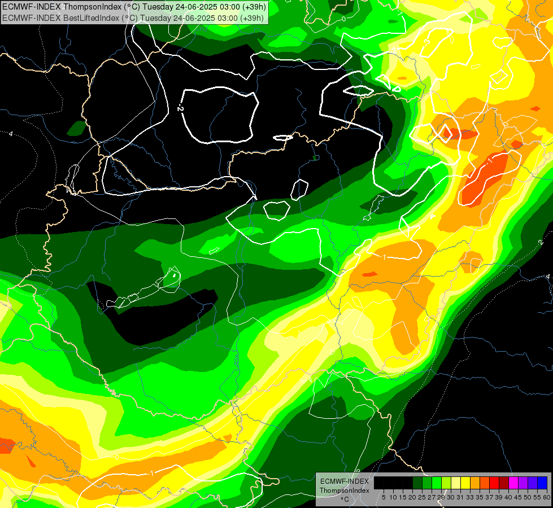Select the medium green 25–27 legend swatch
553x508 pixels.
(x=427, y=483)
